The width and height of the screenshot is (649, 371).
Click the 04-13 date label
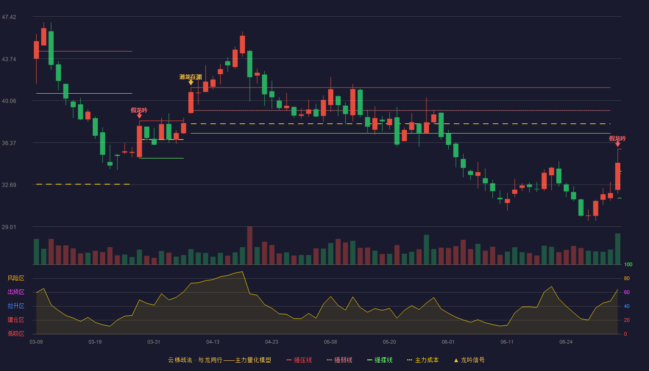point(213,342)
